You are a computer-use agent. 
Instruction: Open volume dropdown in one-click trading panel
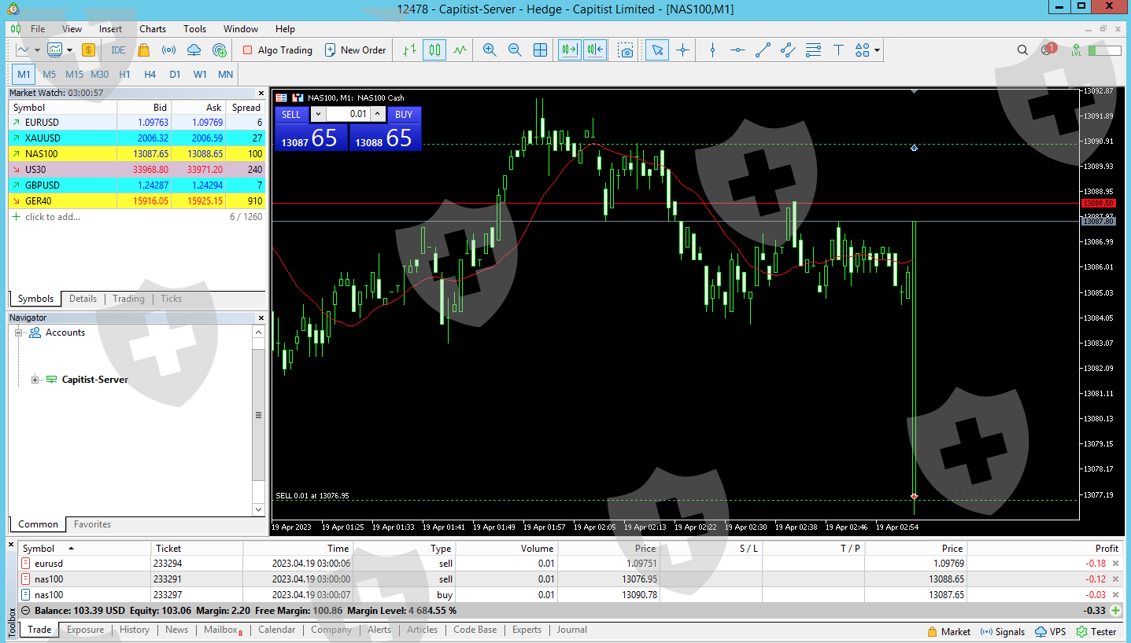(318, 114)
